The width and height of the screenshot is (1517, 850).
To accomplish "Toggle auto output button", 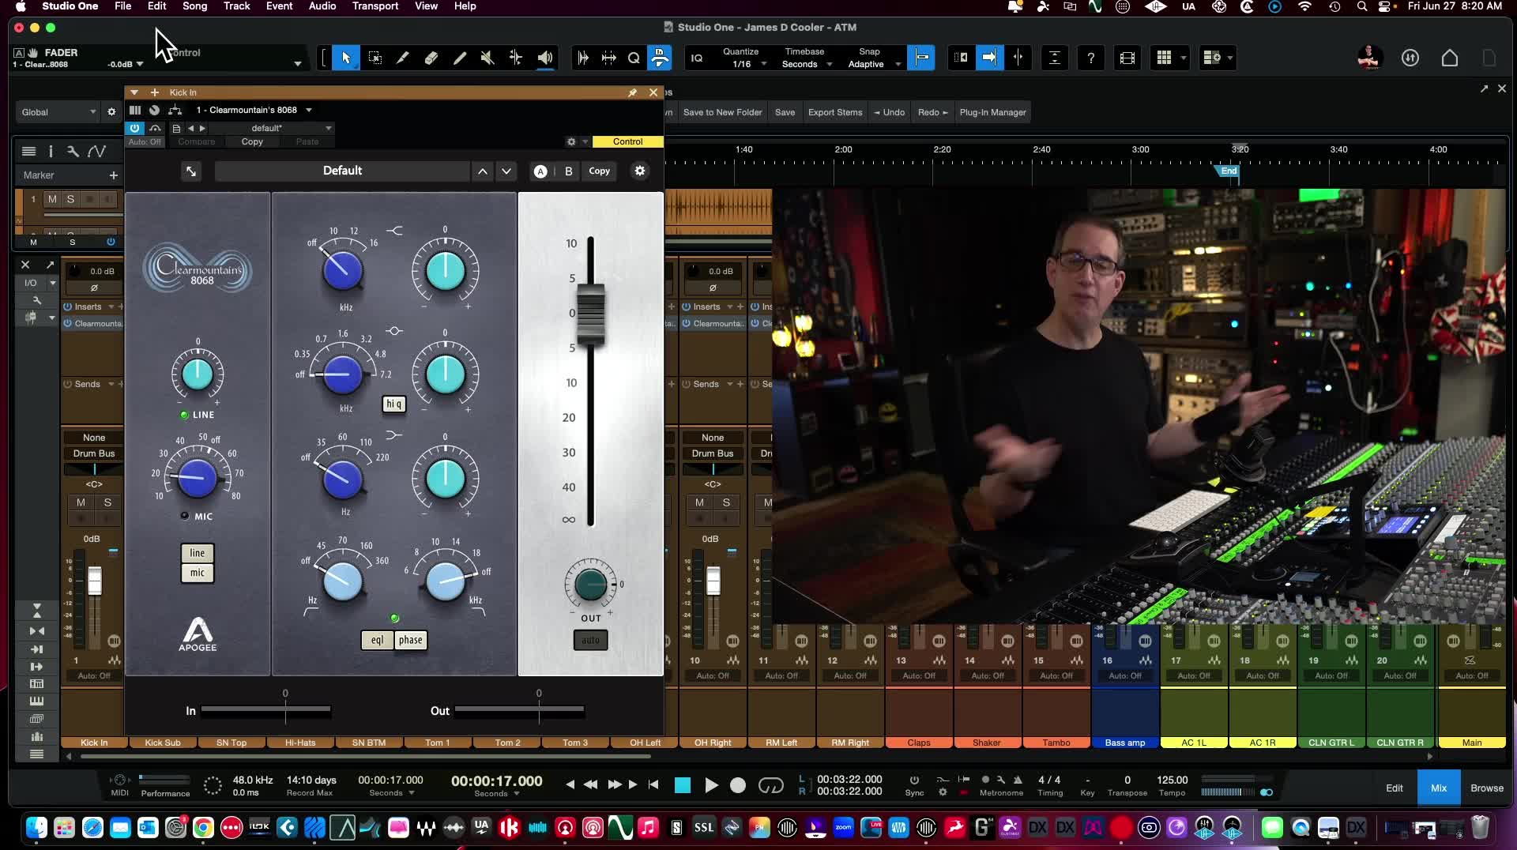I will click(x=591, y=640).
